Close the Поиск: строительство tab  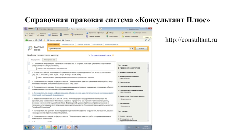tap(98, 29)
